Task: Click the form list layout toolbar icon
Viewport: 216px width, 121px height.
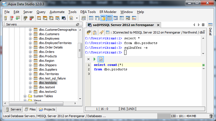Action: coord(122,18)
